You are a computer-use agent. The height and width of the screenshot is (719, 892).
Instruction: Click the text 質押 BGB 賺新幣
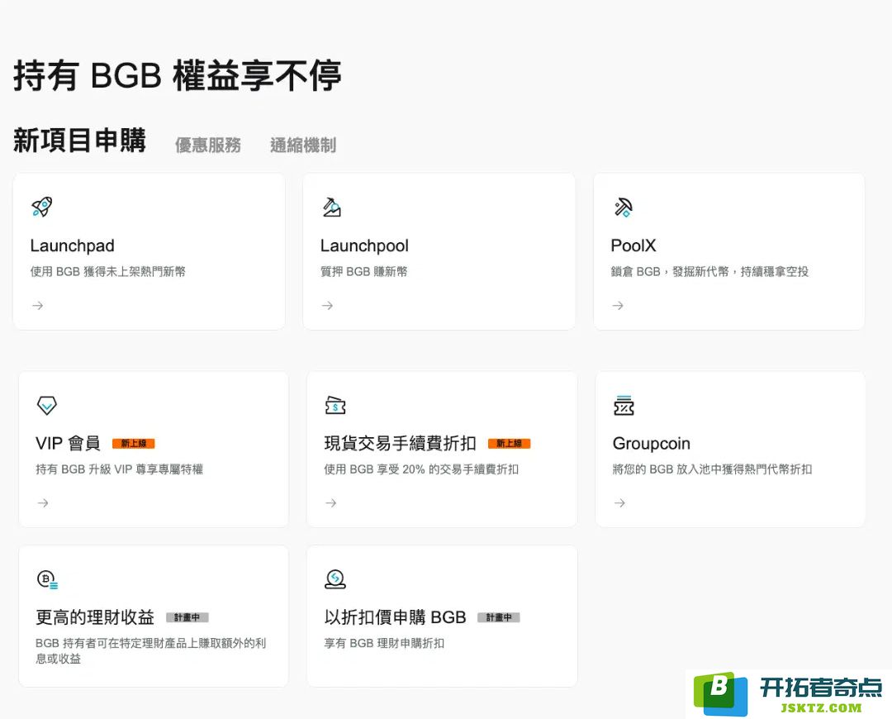(x=364, y=272)
